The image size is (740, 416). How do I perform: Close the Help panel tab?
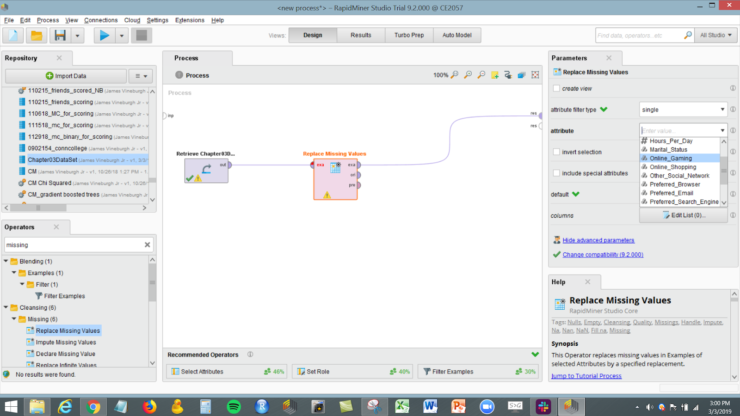(x=587, y=282)
